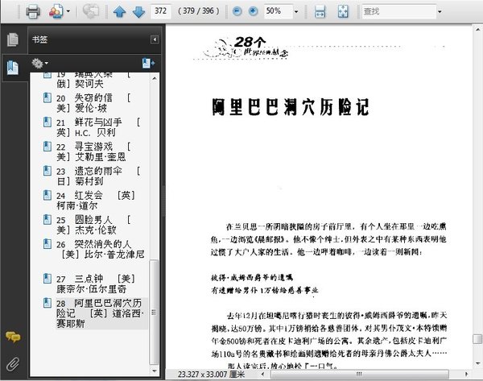Zoom in with the plus button

point(253,12)
